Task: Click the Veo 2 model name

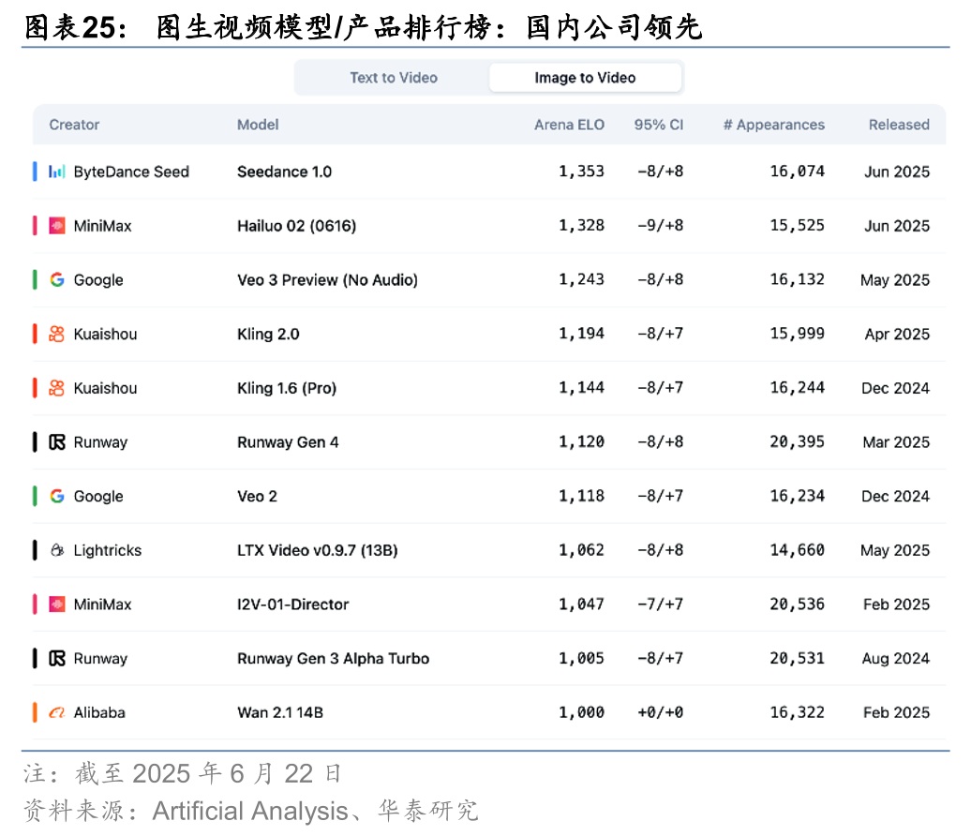Action: click(x=257, y=496)
